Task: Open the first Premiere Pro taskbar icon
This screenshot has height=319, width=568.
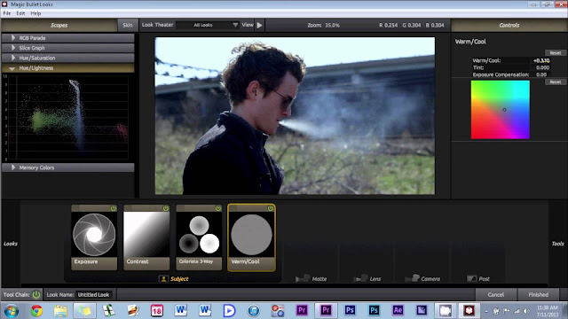Action: 302,310
